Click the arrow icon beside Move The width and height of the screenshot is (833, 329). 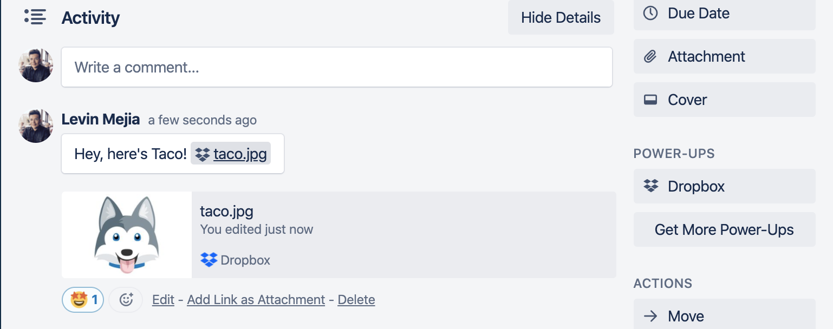650,316
